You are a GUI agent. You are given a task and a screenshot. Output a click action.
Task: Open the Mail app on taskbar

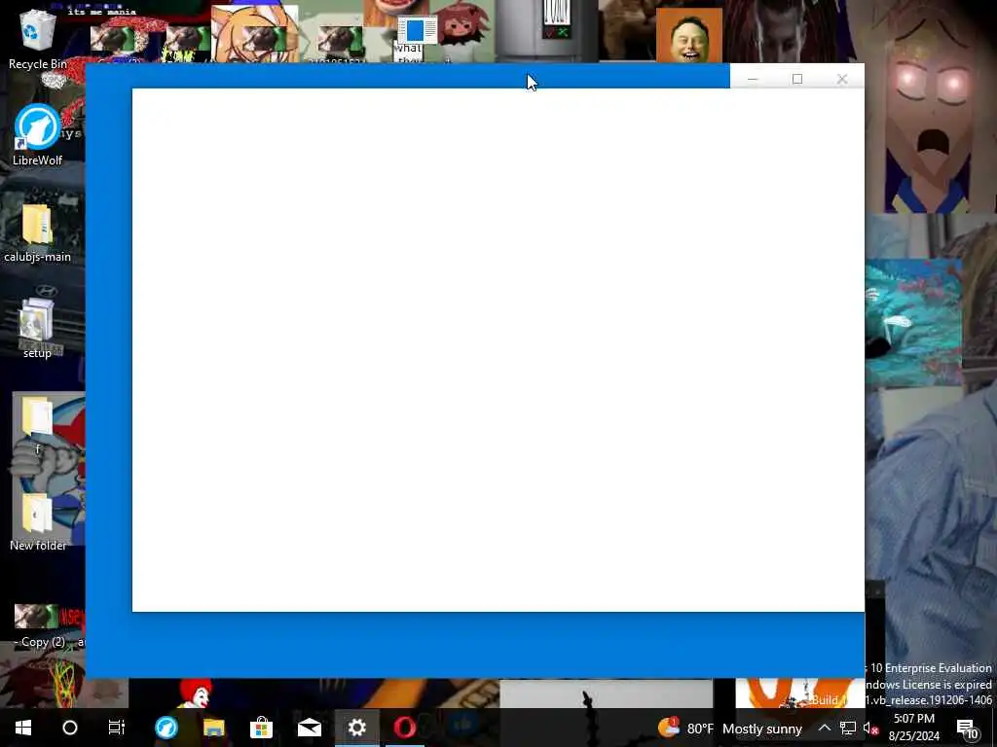click(310, 728)
